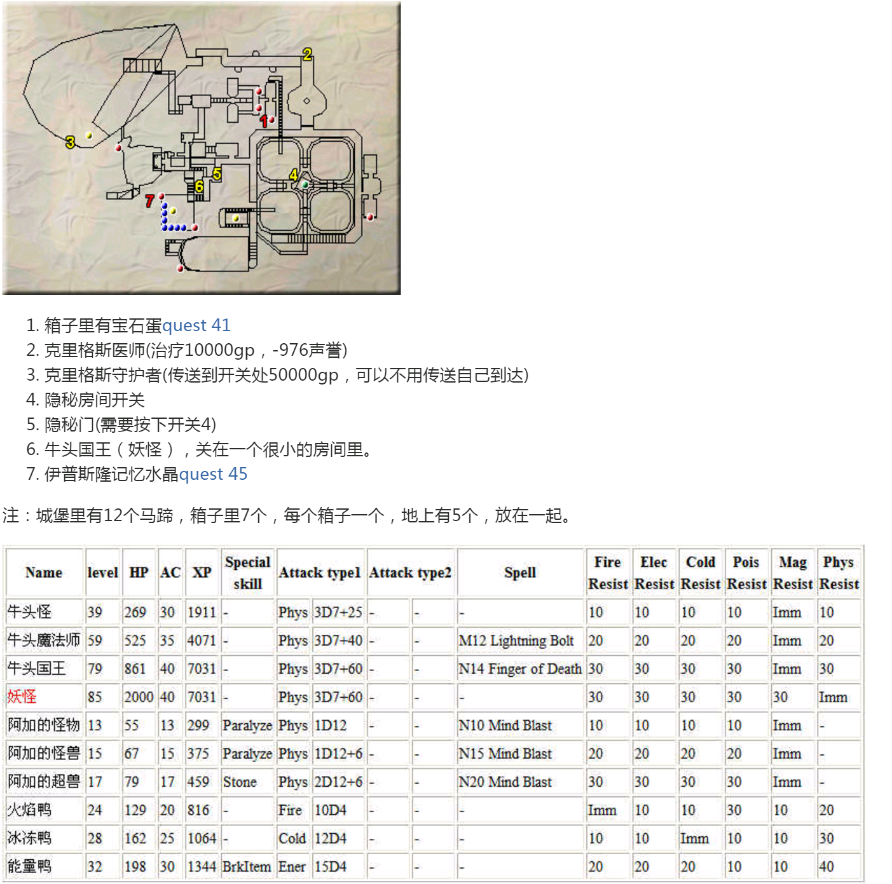Screen dimensions: 892x884
Task: Select the 4071 XP cell
Action: [202, 641]
